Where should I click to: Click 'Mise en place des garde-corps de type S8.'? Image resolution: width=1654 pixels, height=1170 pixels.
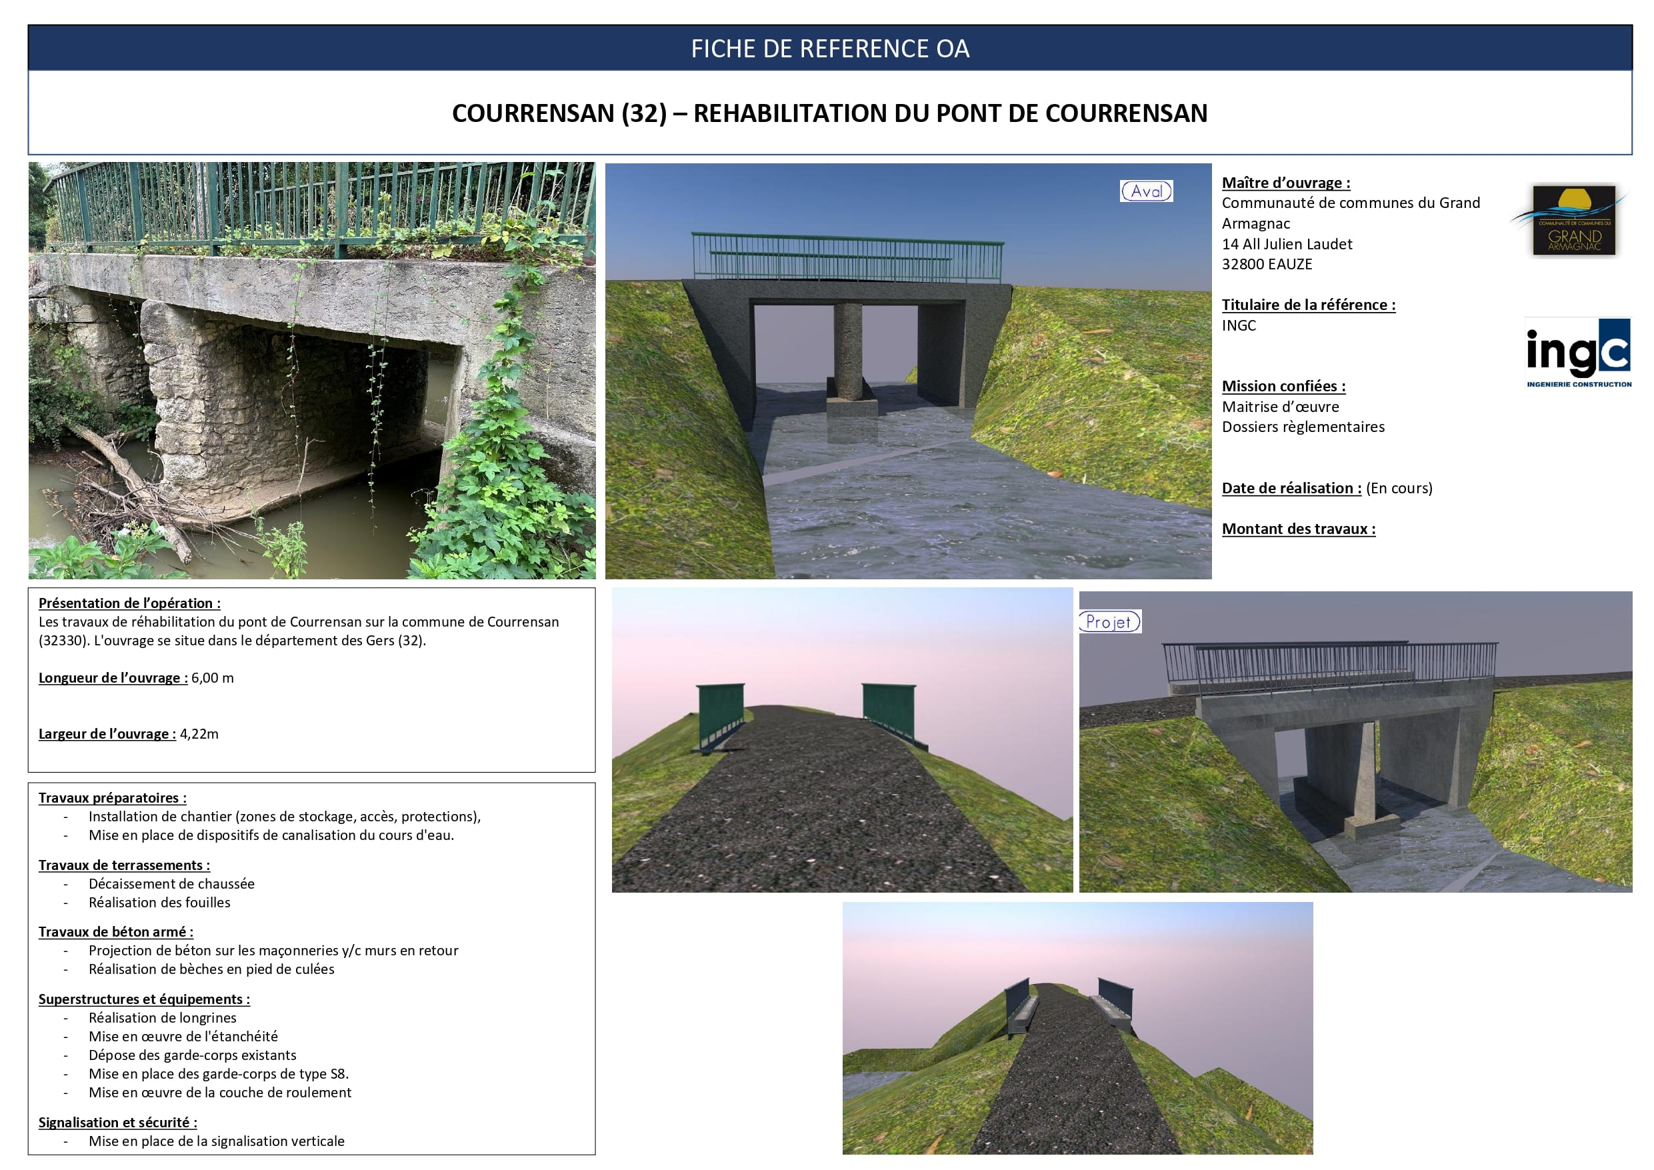[219, 1074]
